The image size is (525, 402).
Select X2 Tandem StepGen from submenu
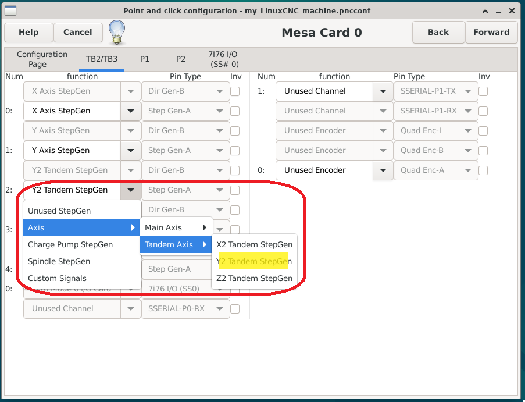254,244
